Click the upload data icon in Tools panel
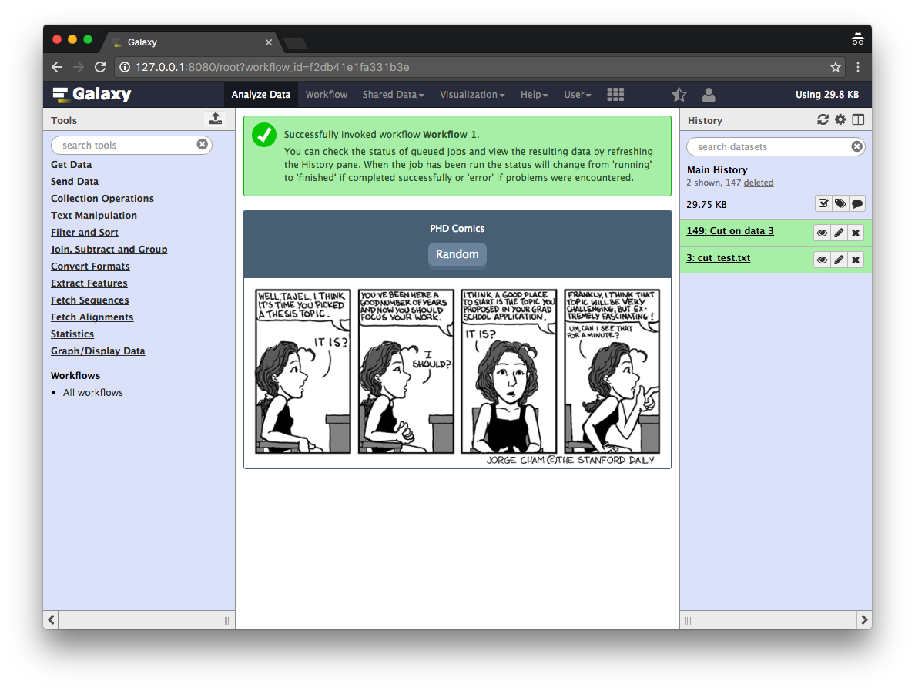 click(x=216, y=119)
